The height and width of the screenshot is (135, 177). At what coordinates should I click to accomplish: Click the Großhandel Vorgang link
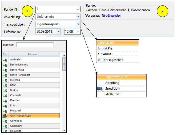(x=111, y=15)
